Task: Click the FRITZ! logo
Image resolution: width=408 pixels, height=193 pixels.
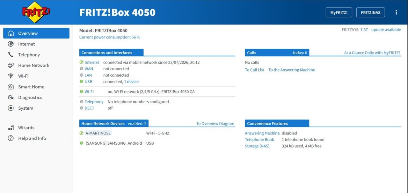Action: coord(36,12)
